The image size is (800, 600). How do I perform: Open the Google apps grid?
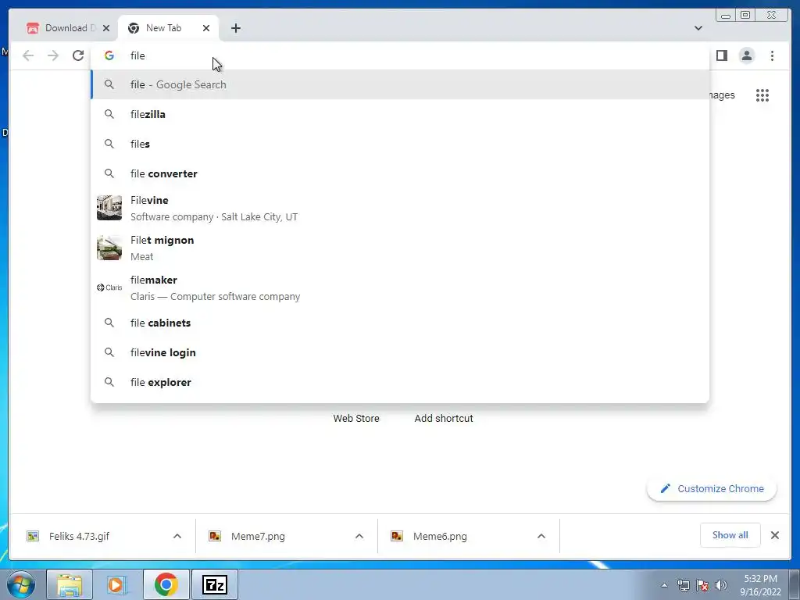pyautogui.click(x=762, y=95)
